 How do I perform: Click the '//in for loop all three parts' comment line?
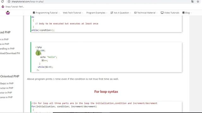click(x=94, y=103)
